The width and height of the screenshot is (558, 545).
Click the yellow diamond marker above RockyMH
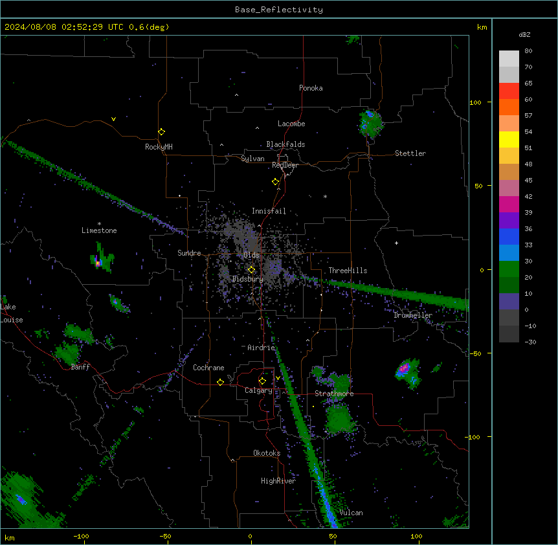click(x=162, y=131)
